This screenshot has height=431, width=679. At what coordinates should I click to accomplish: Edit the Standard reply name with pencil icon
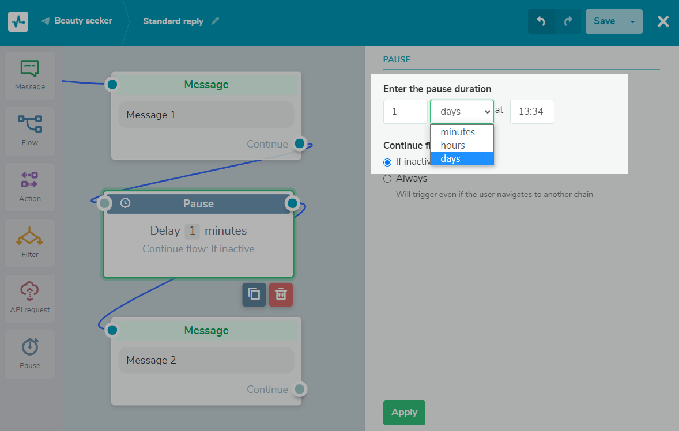[215, 21]
